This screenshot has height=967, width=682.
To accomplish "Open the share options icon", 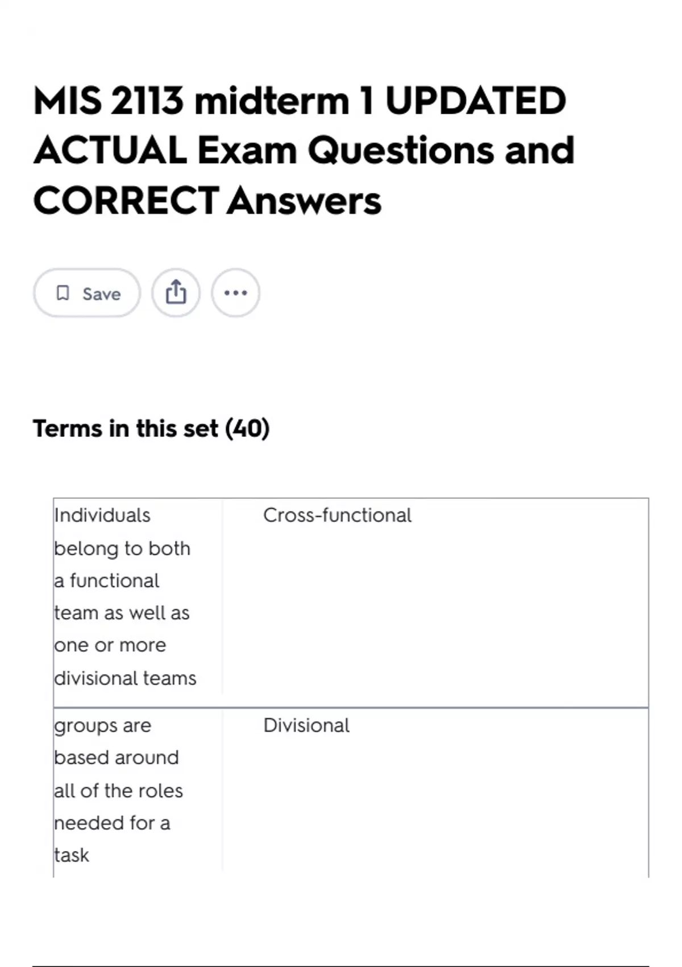I will coord(176,293).
